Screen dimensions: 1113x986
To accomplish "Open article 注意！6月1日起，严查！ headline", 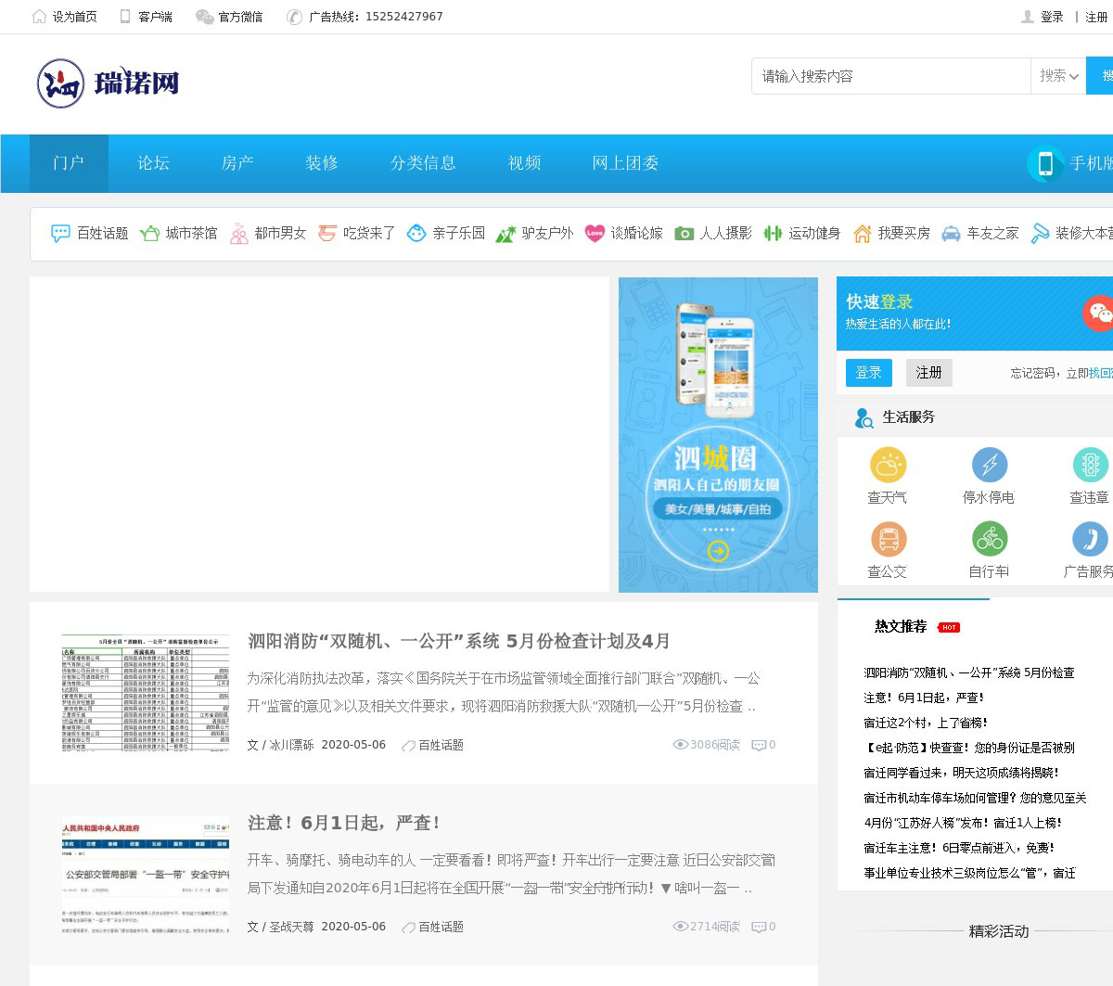I will click(x=343, y=823).
